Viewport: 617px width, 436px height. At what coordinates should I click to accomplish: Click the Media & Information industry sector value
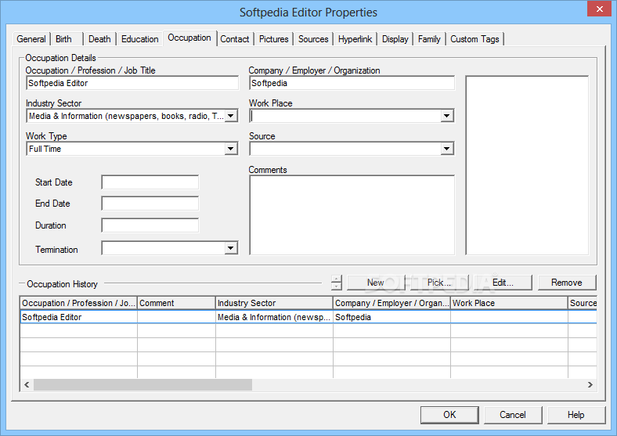pos(126,116)
